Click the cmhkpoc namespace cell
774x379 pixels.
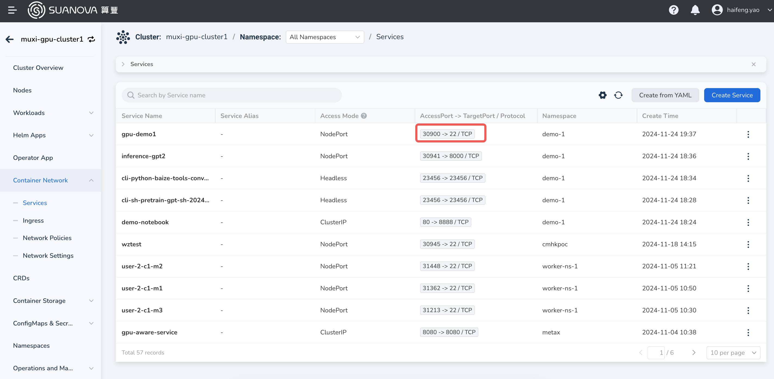(x=555, y=244)
